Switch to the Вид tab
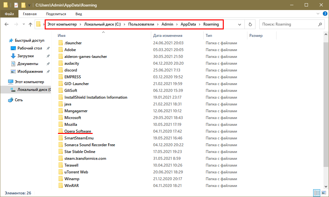 [x=78, y=14]
